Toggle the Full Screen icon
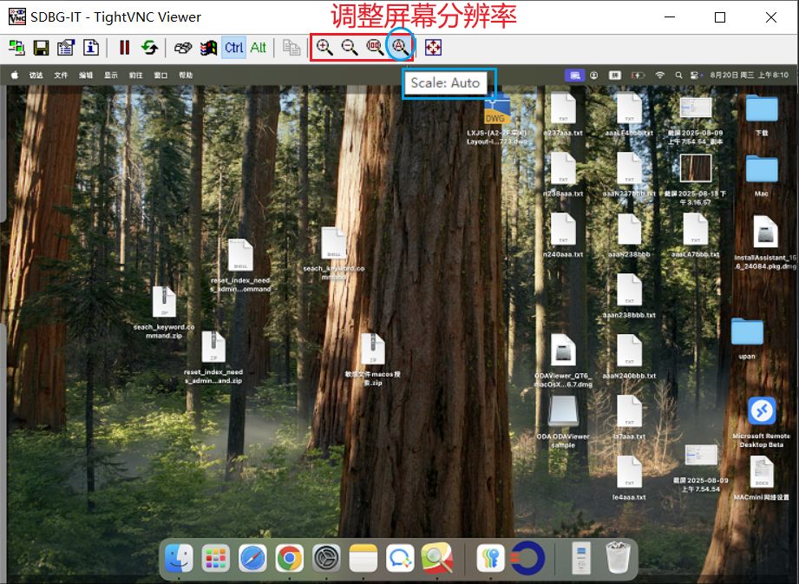 point(433,48)
